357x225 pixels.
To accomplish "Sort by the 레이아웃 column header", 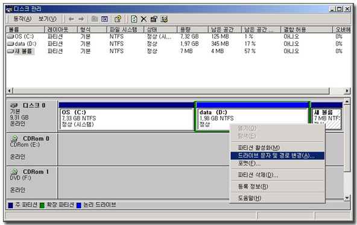I will tap(61, 29).
